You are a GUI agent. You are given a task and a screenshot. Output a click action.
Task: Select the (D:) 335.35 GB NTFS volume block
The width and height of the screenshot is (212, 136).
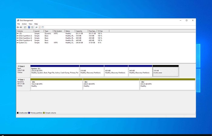[x=167, y=84]
